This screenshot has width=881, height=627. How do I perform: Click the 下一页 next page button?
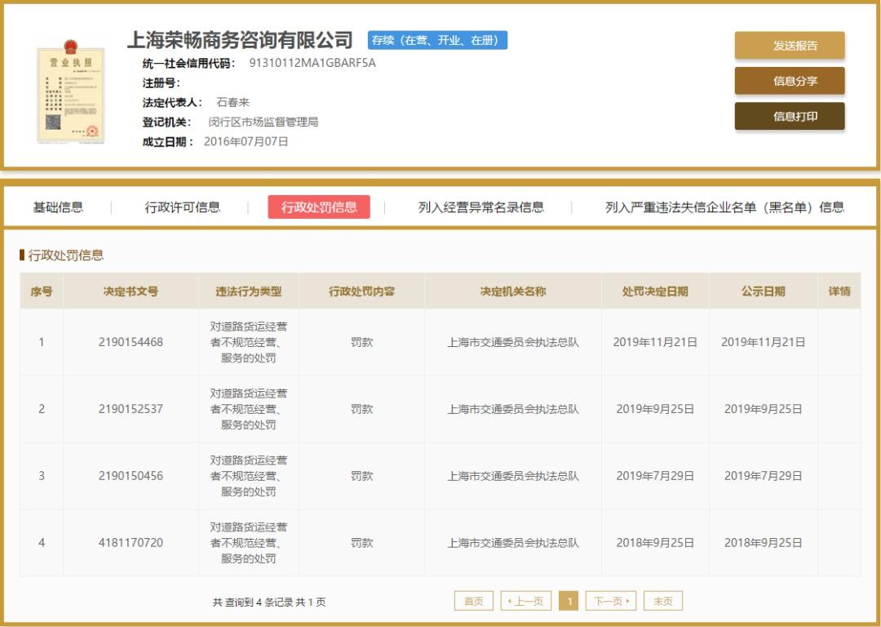coord(611,601)
